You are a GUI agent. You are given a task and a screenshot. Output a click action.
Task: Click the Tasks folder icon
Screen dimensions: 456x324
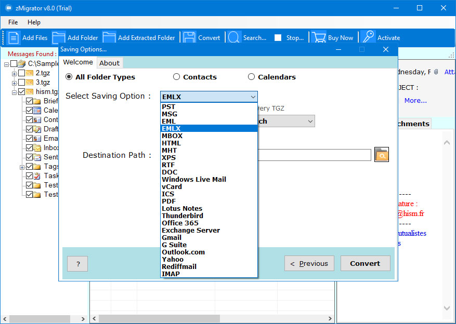coord(37,176)
